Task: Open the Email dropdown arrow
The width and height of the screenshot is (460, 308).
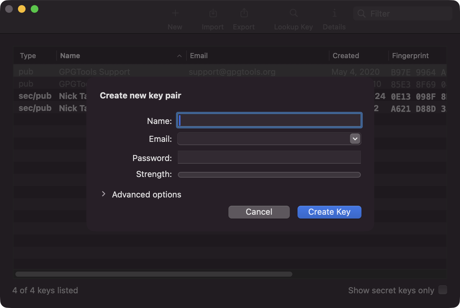Action: click(x=355, y=139)
